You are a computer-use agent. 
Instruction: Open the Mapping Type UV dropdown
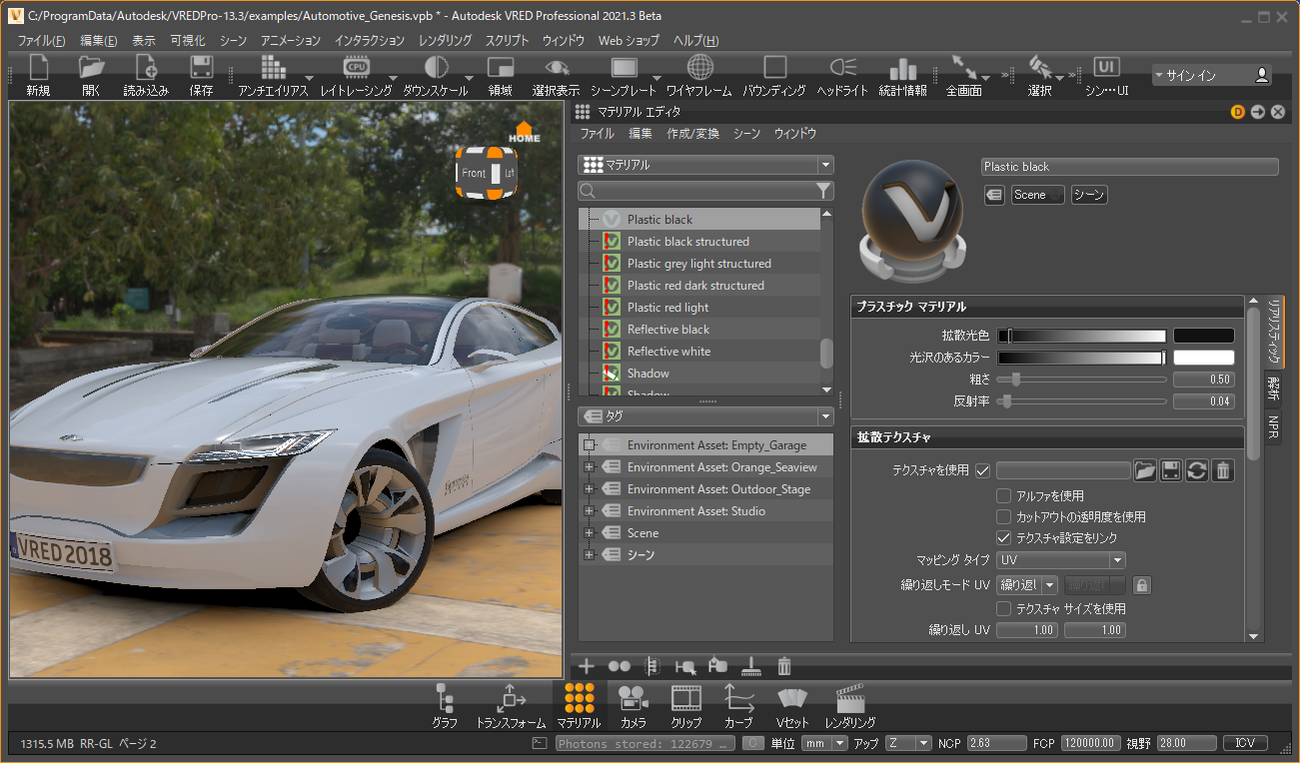(1061, 560)
